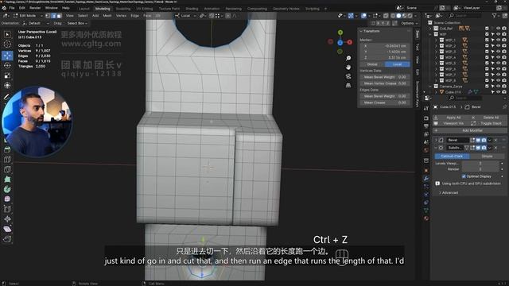509x286 pixels.
Task: Toggle Coll_Ref collection eye visibility
Action: tap(499, 29)
